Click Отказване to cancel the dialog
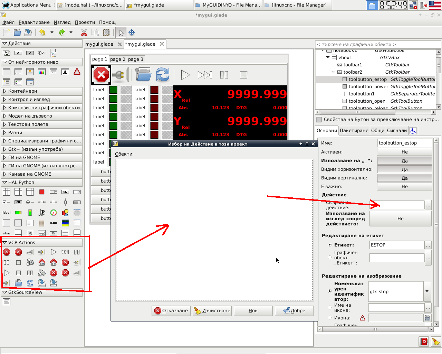The height and width of the screenshot is (354, 442). tap(171, 311)
